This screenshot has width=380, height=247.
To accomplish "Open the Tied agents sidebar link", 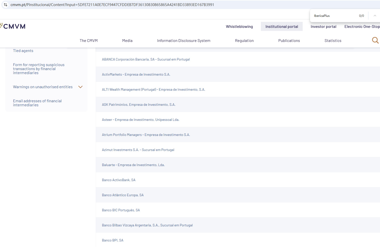I will [23, 51].
